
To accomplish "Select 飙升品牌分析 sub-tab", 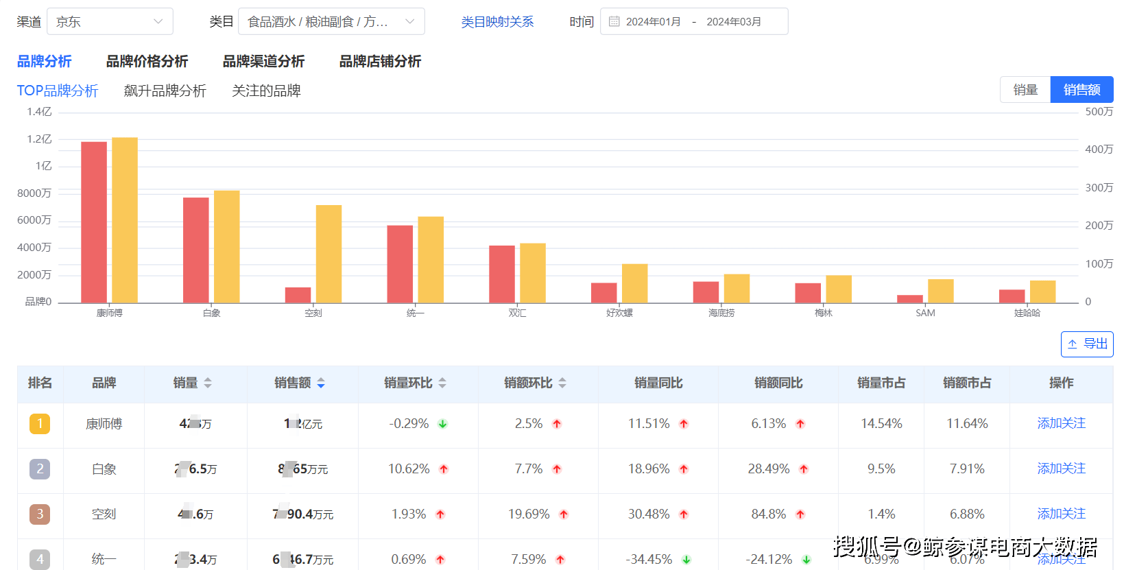I will pos(165,91).
